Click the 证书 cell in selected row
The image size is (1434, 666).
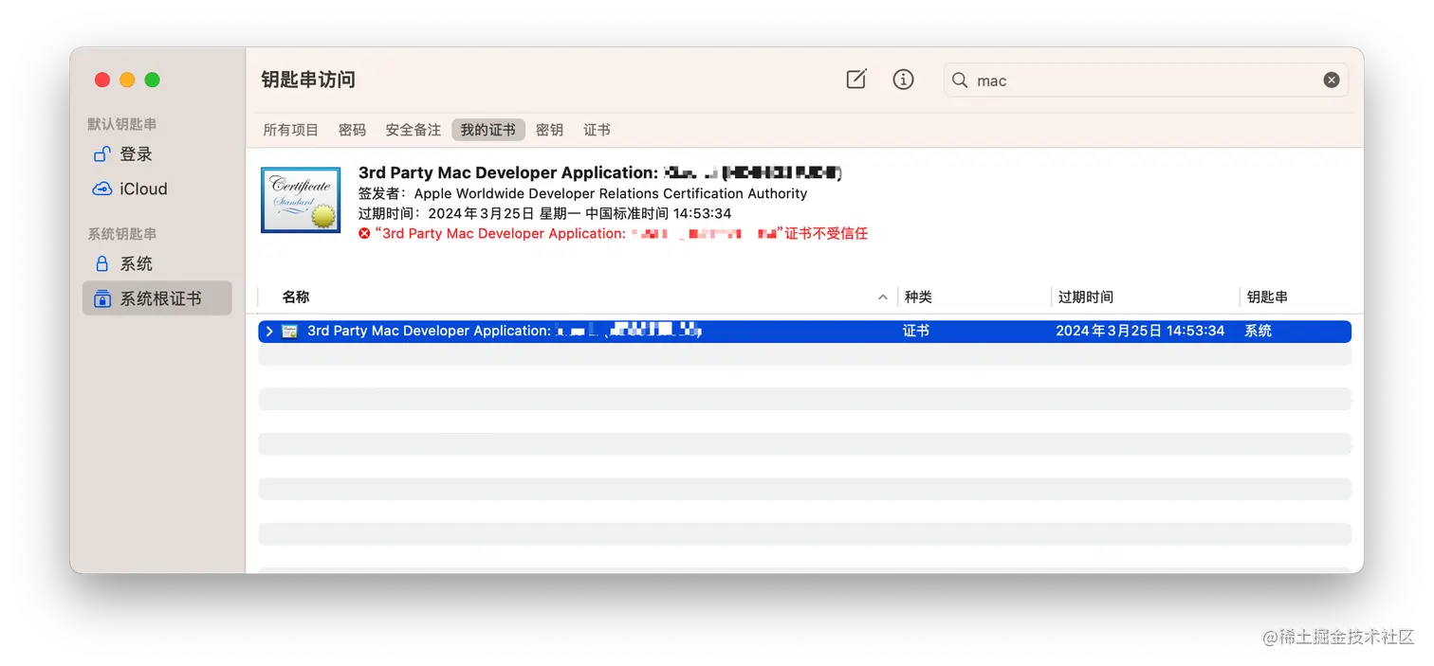[x=916, y=331]
